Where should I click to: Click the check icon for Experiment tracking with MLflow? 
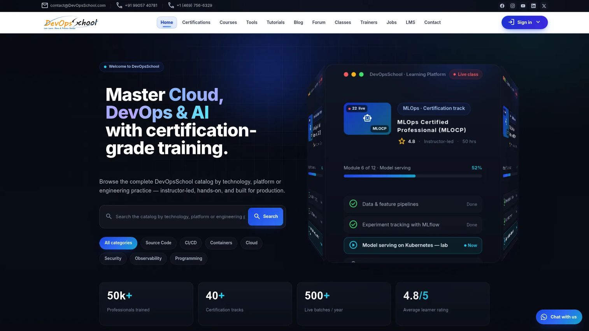(x=353, y=224)
